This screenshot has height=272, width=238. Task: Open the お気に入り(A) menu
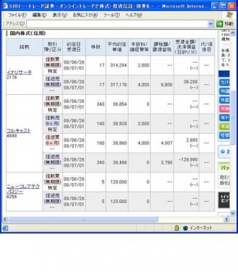tap(85, 15)
